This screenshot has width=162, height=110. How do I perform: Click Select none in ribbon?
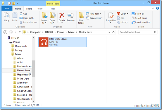[x=139, y=18]
